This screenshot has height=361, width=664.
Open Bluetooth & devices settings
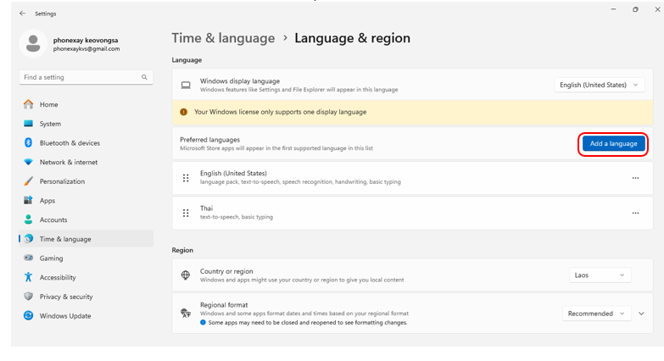(x=70, y=143)
